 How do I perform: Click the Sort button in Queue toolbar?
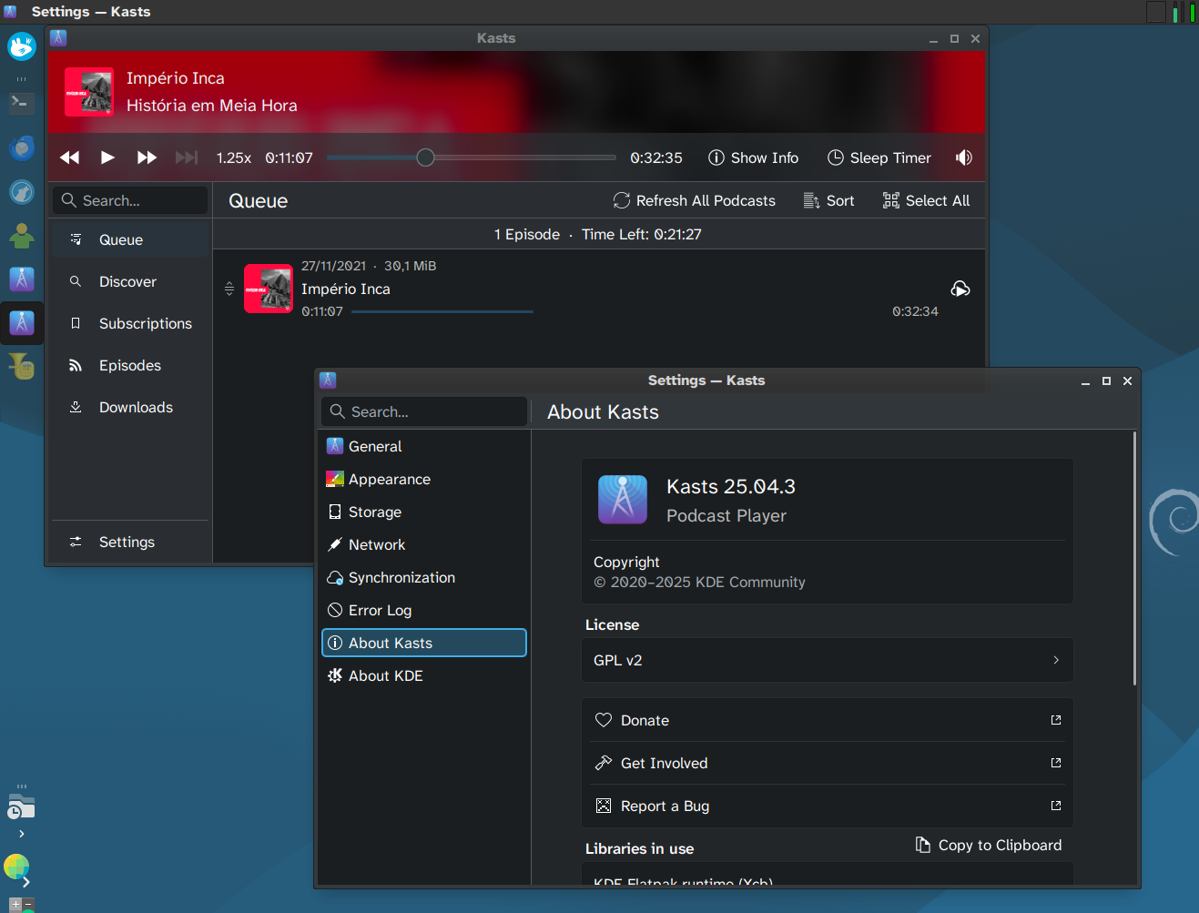828,200
